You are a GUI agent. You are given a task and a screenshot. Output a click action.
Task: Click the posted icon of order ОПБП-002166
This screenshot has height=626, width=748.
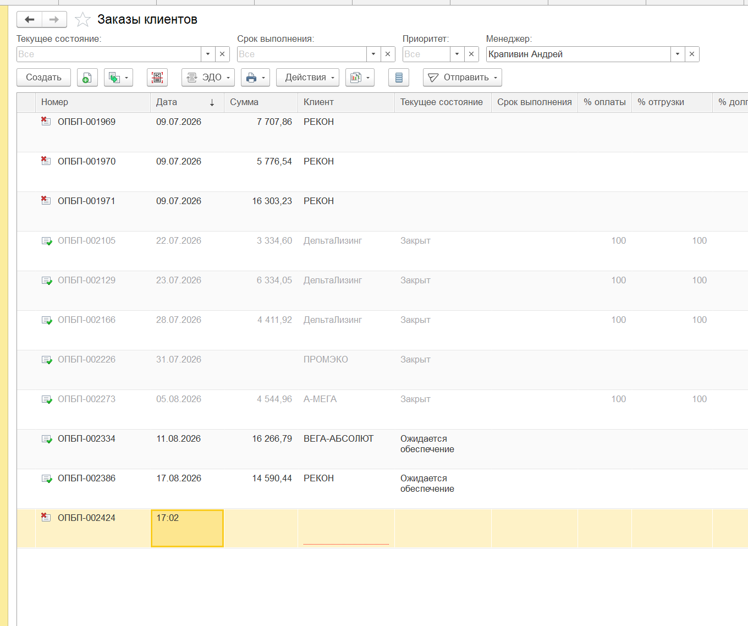point(47,320)
